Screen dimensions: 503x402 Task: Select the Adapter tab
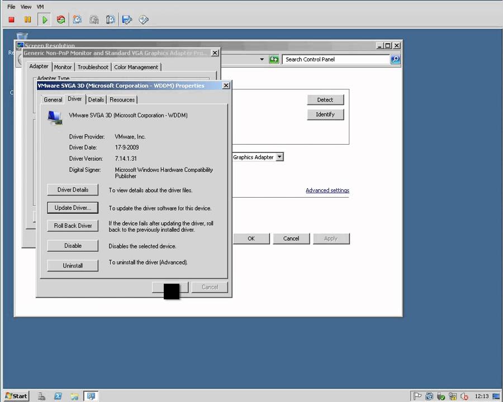[x=39, y=66]
